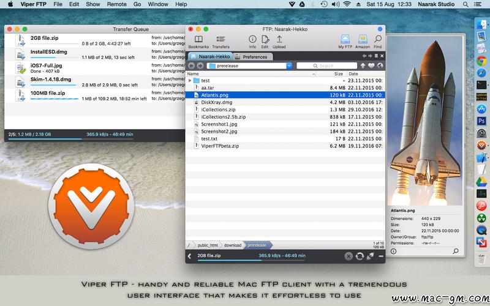
Task: Click the tab list icon in tab bar
Action: (376, 56)
